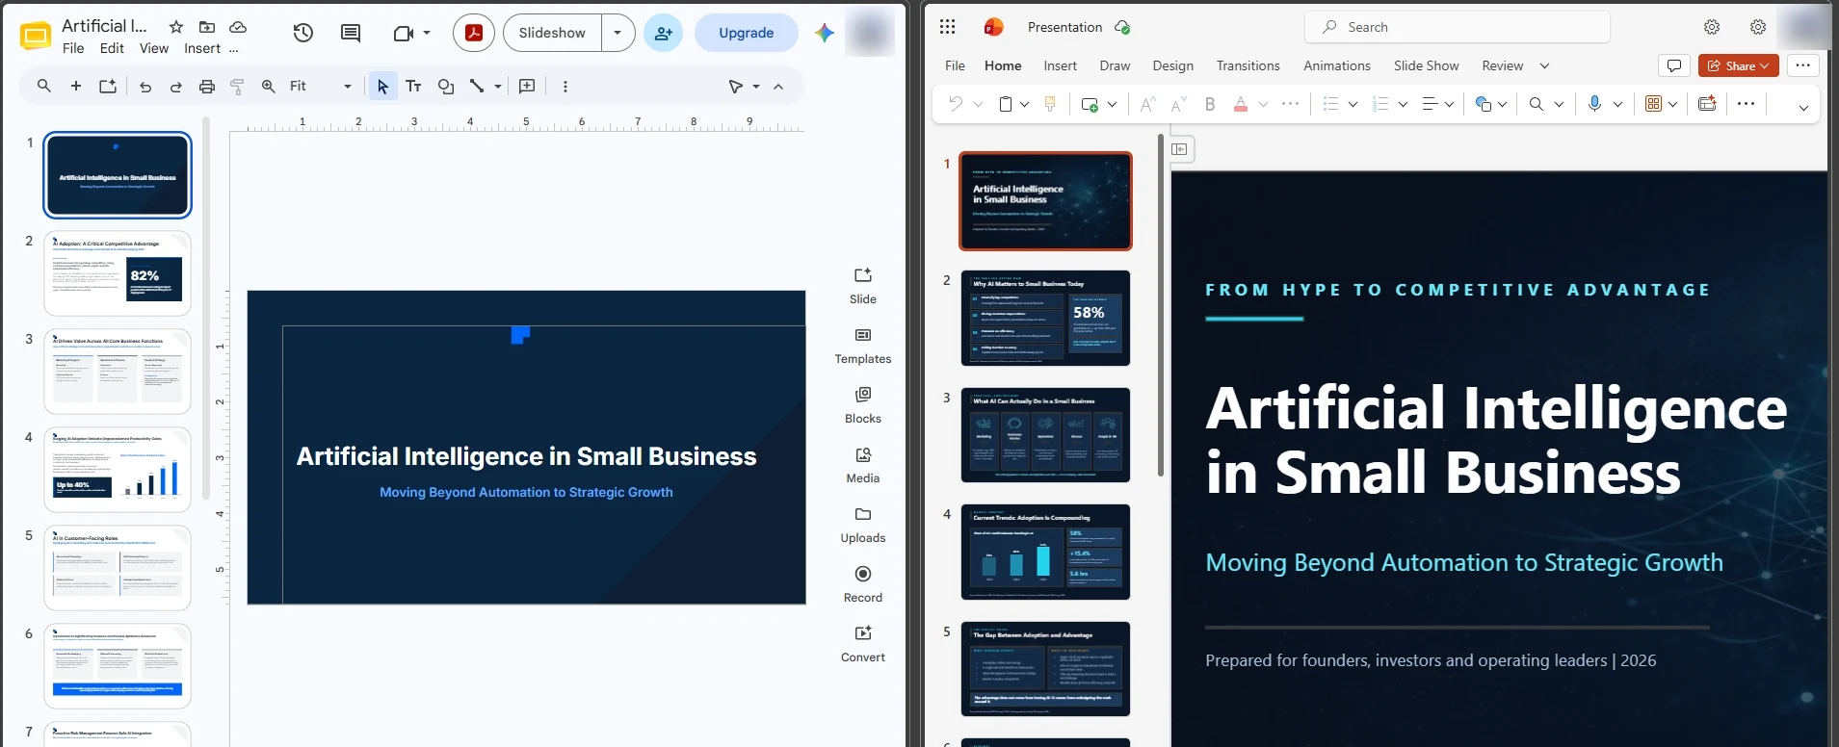Viewport: 1839px width, 747px height.
Task: Expand numbering dropdown in PowerPoint
Action: click(1403, 104)
